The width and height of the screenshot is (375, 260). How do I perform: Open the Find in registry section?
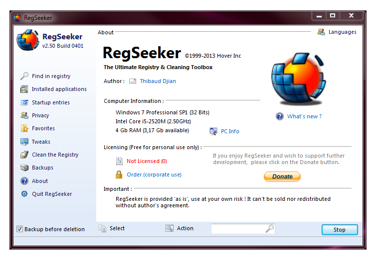pos(51,76)
